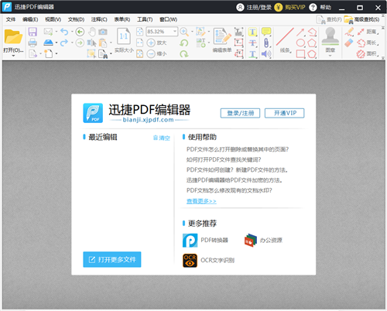Select the red arrow drawing tool
Screen dimensions: 387x311
300,32
